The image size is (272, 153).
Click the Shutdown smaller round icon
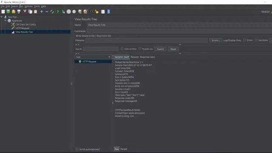(74, 11)
